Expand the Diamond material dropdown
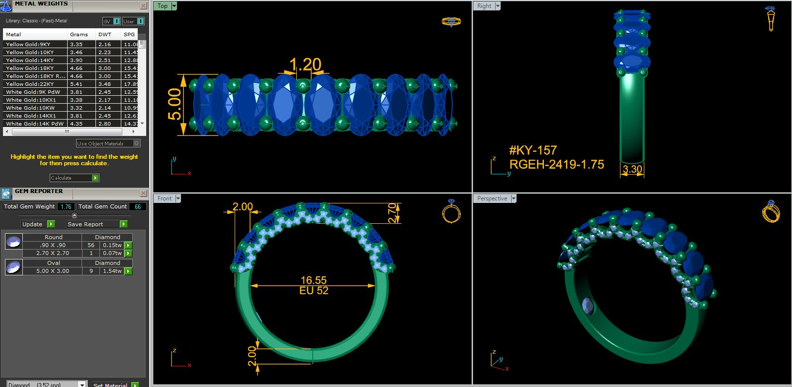The width and height of the screenshot is (792, 387). coord(82,385)
